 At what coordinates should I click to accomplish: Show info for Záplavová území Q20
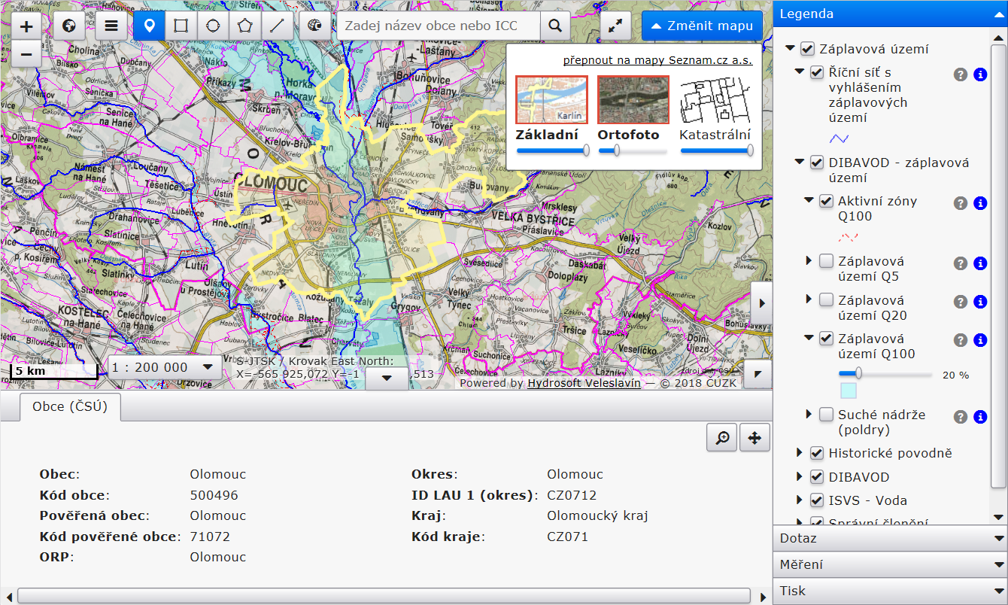point(980,302)
